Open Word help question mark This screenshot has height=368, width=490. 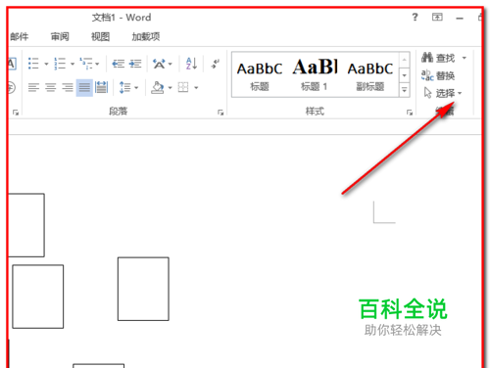[415, 17]
